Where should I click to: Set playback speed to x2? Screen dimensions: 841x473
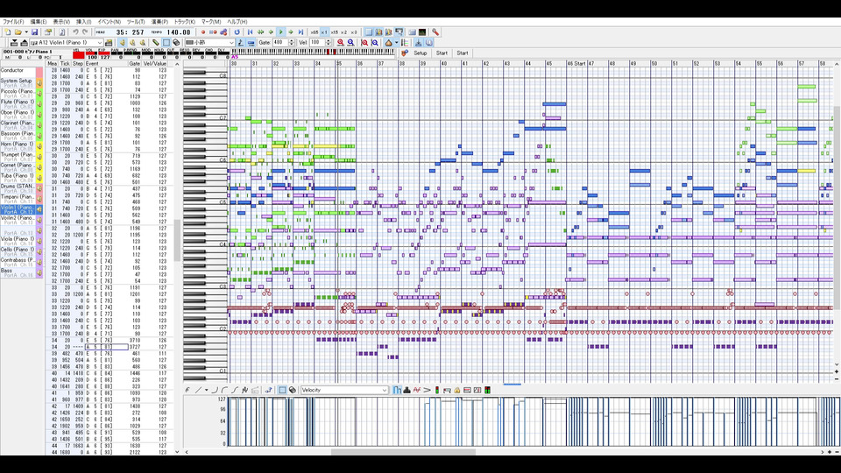click(x=343, y=32)
